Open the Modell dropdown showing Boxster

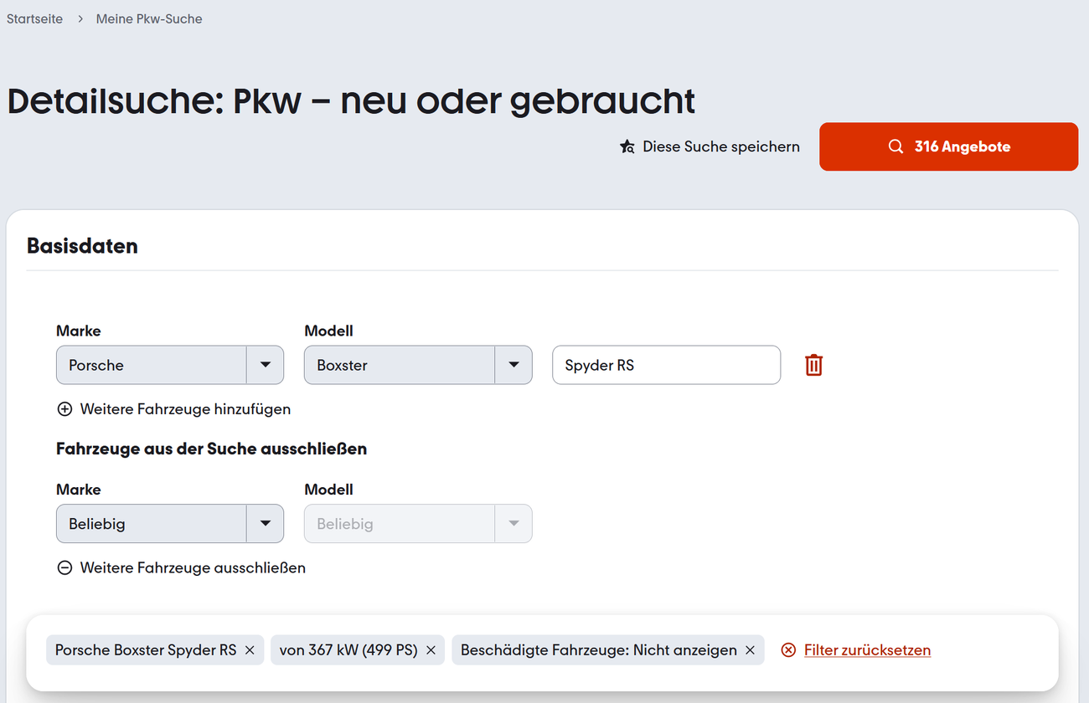tap(418, 365)
